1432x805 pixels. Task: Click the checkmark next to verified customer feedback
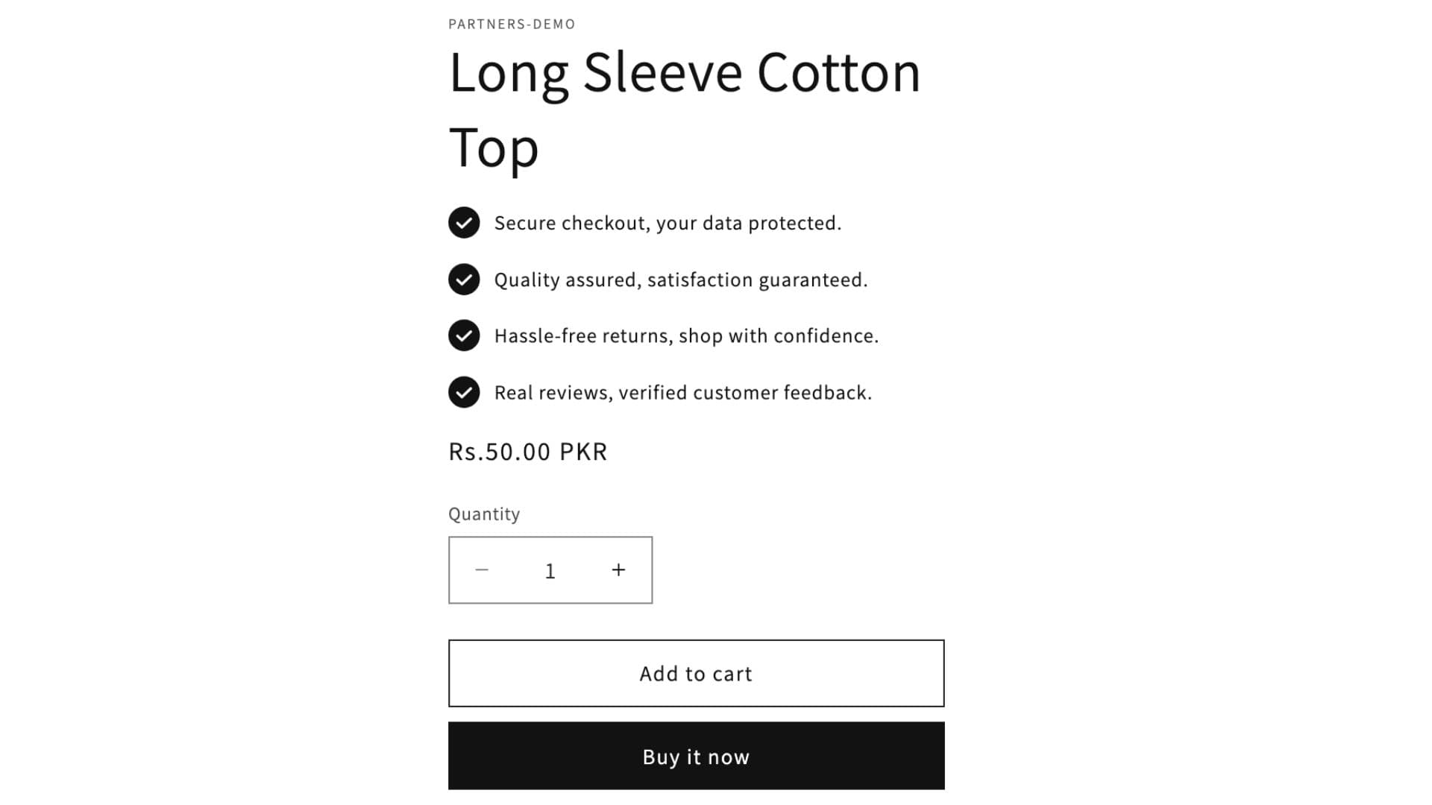[464, 392]
